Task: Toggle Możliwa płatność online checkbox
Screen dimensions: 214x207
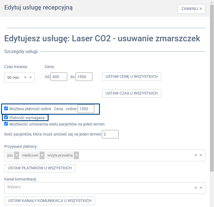Action: tap(6, 109)
